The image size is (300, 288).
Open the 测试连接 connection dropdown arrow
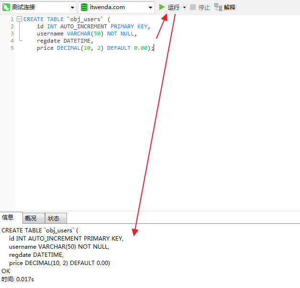pyautogui.click(x=72, y=8)
